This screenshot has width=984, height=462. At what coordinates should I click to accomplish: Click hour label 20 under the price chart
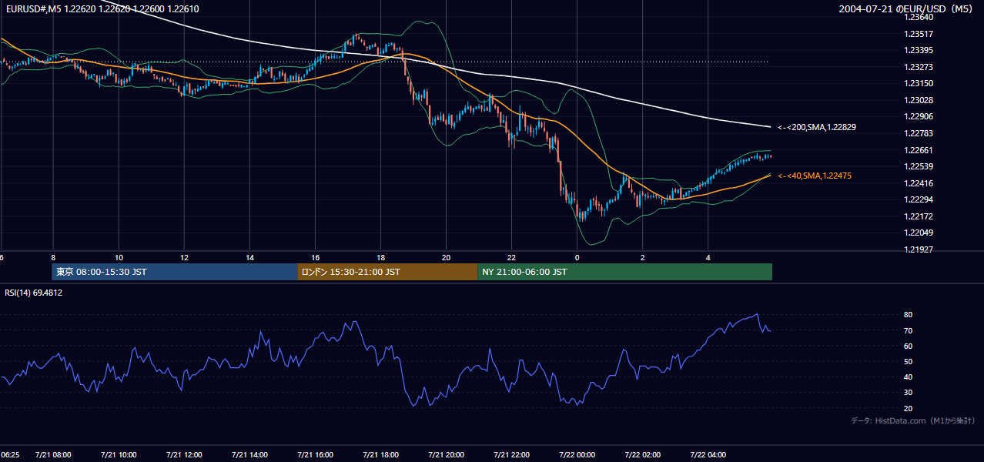tap(446, 257)
